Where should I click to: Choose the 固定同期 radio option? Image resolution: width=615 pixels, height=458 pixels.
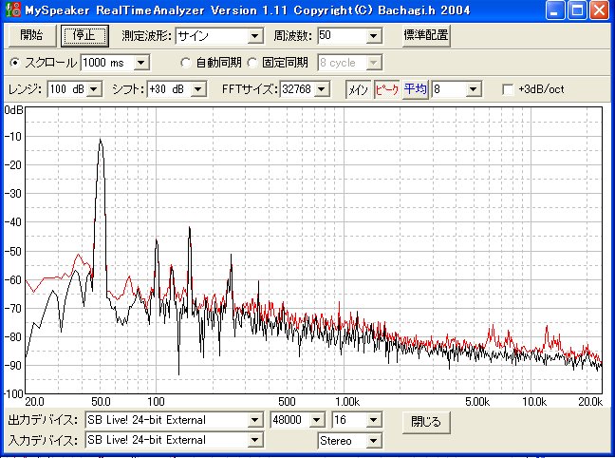point(252,63)
